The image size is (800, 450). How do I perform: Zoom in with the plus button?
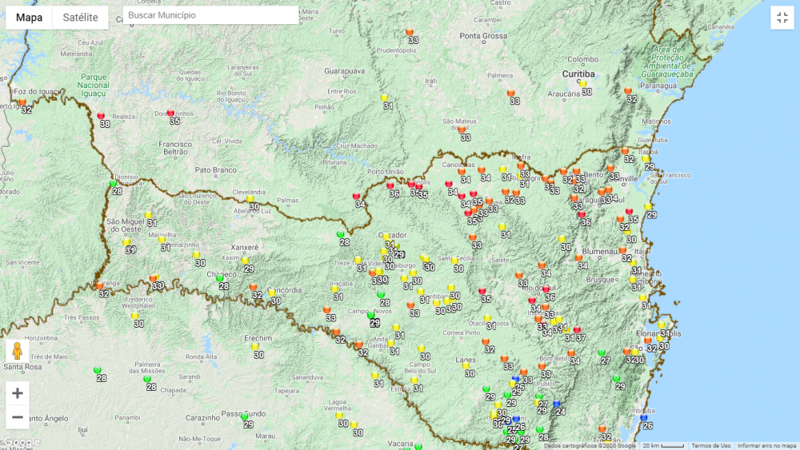pyautogui.click(x=18, y=393)
